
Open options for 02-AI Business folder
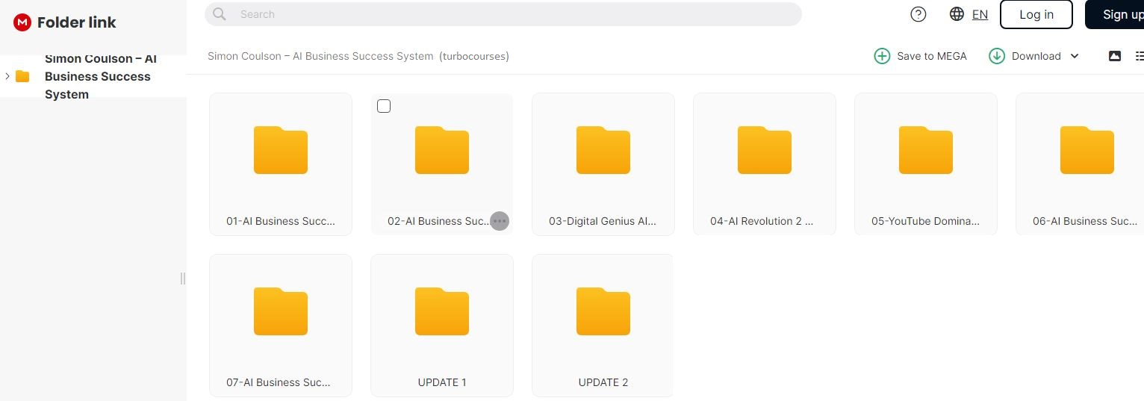click(500, 221)
